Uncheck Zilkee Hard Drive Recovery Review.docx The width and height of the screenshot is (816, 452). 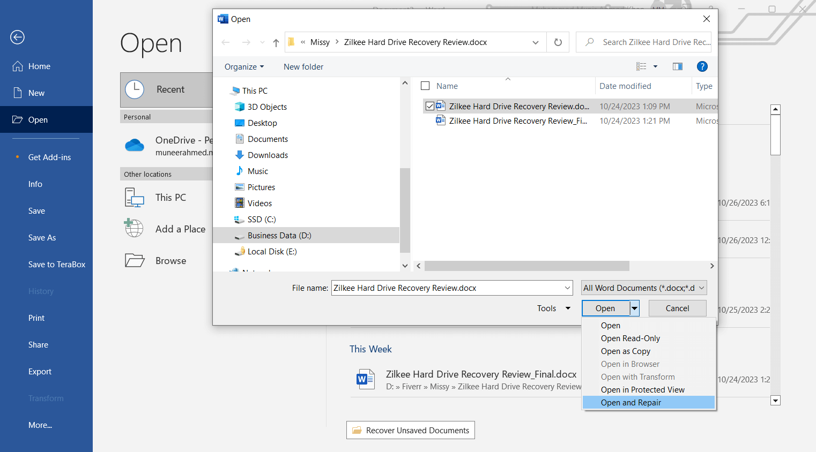coord(430,106)
